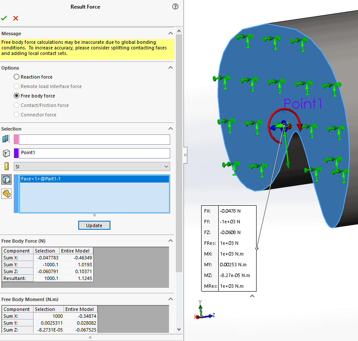This screenshot has height=341, width=358.
Task: Collapse the Message section
Action: (x=171, y=33)
